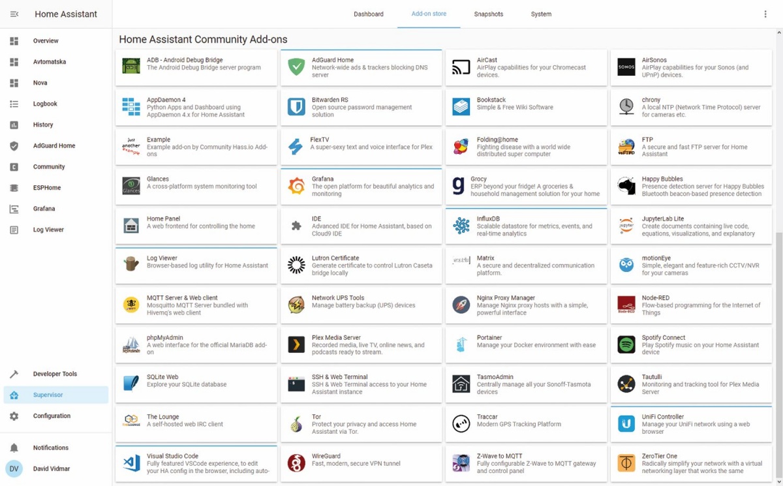
Task: Go to the System tab
Action: 541,14
